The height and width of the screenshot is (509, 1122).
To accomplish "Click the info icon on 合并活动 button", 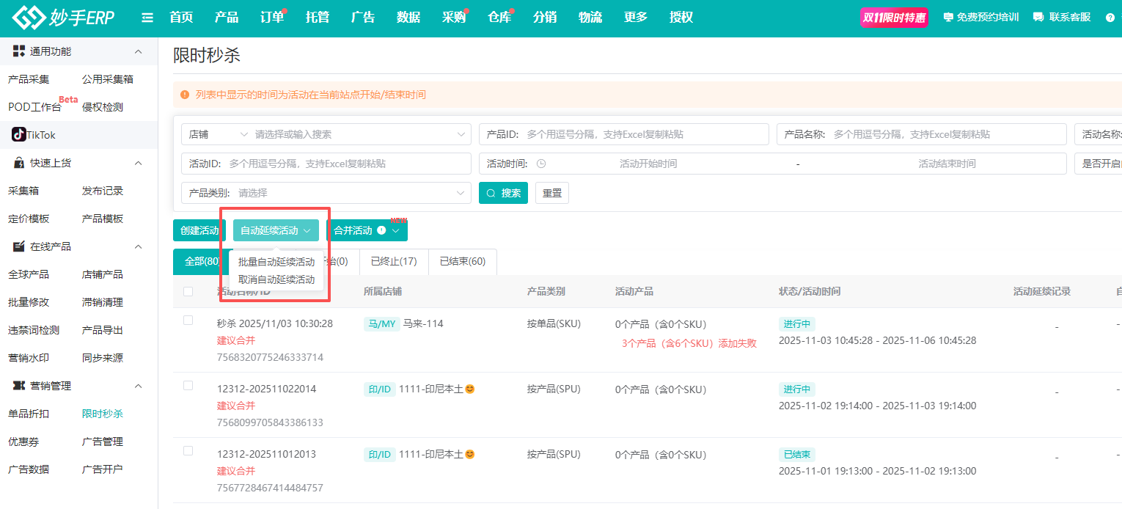I will (381, 230).
